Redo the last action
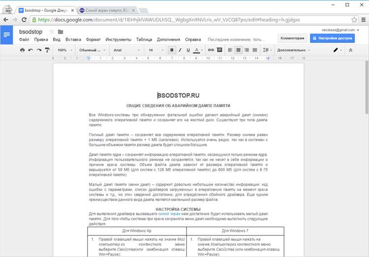The width and height of the screenshot is (369, 257). [39, 50]
